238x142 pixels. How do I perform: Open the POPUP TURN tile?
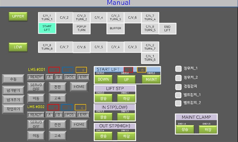point(81,28)
